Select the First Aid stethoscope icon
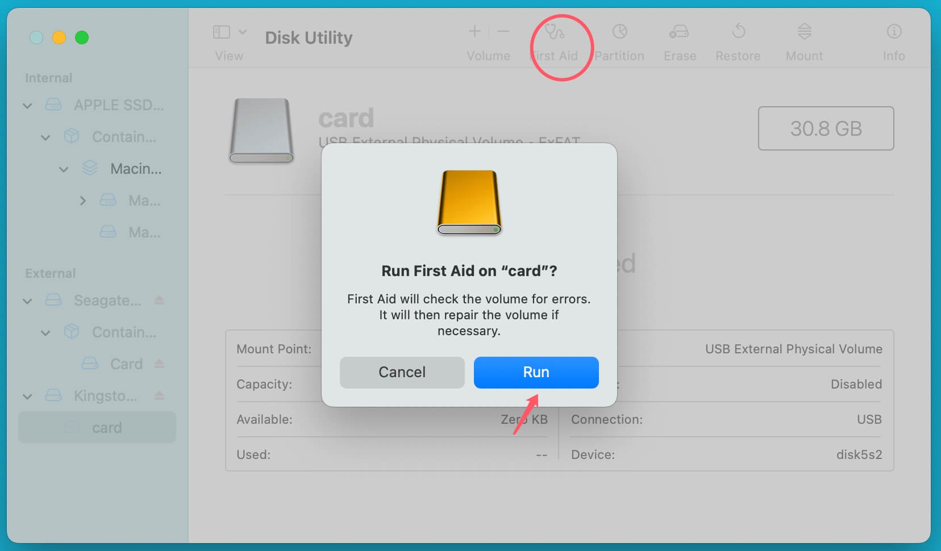941x551 pixels. point(556,32)
